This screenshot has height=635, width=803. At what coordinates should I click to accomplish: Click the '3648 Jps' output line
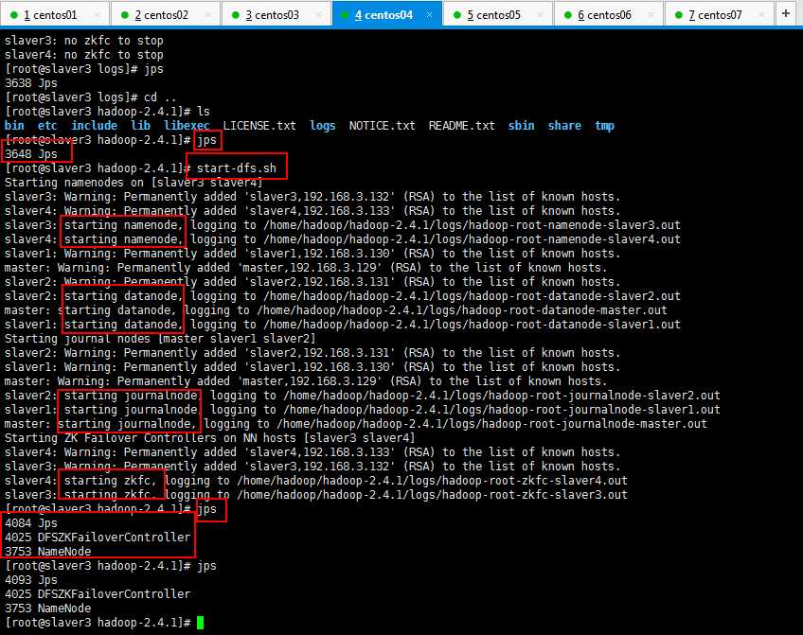click(30, 154)
